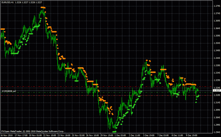Click the 19 Nov 01:00 time label
The width and height of the screenshot is (221, 137).
click(35, 135)
